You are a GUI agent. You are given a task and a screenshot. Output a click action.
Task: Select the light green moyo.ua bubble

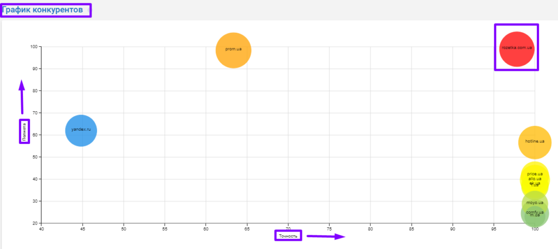(535, 202)
